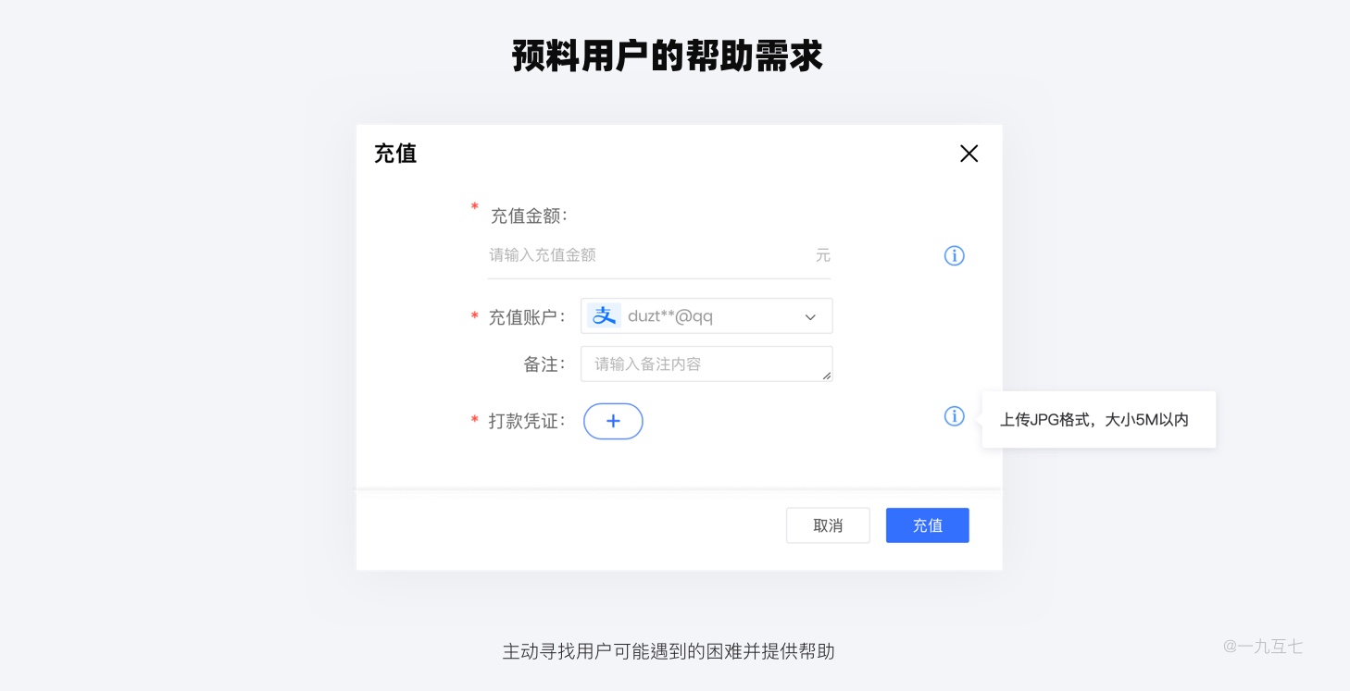Screen dimensions: 1350x691
Task: Click the 充值账户 field label
Action: [x=527, y=317]
